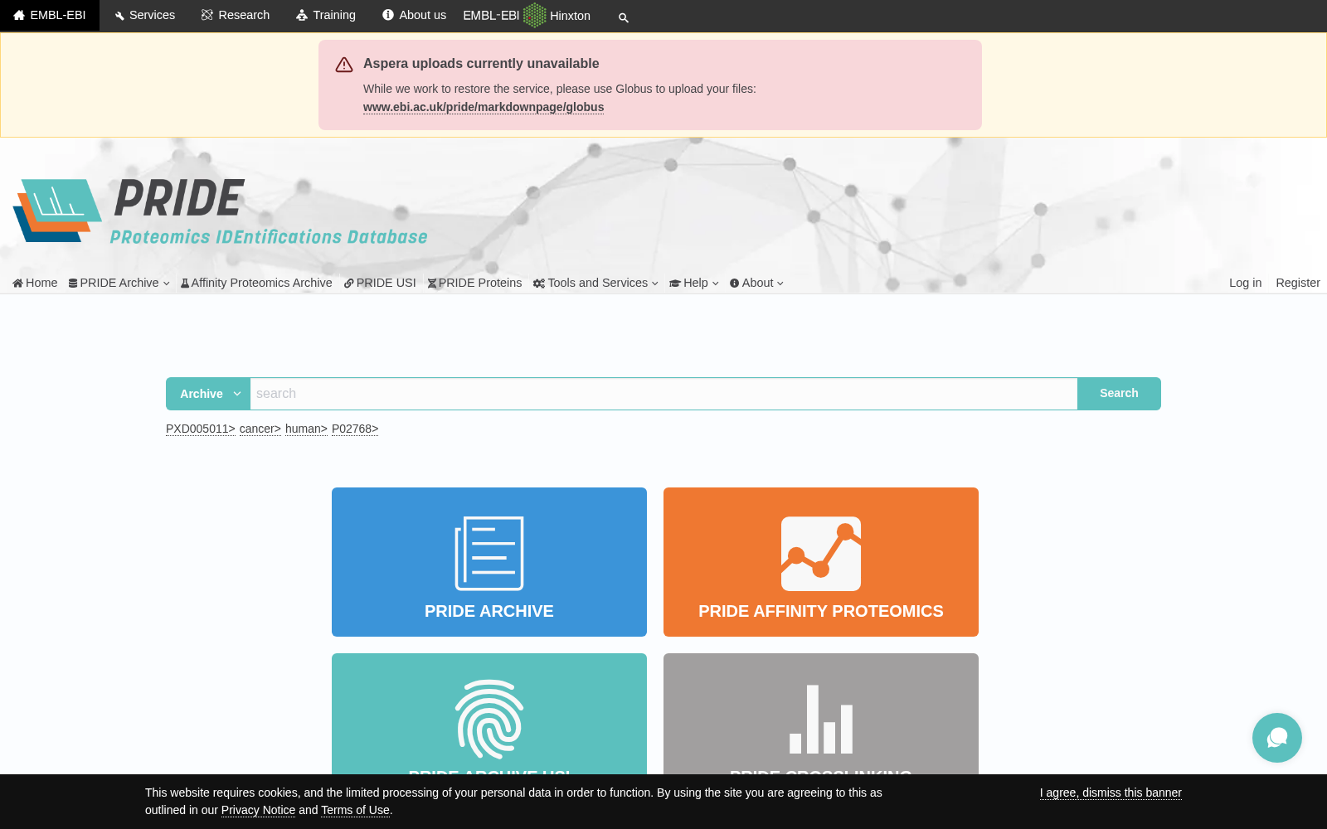Click the warning triangle icon in Aspera alert

[x=344, y=65]
